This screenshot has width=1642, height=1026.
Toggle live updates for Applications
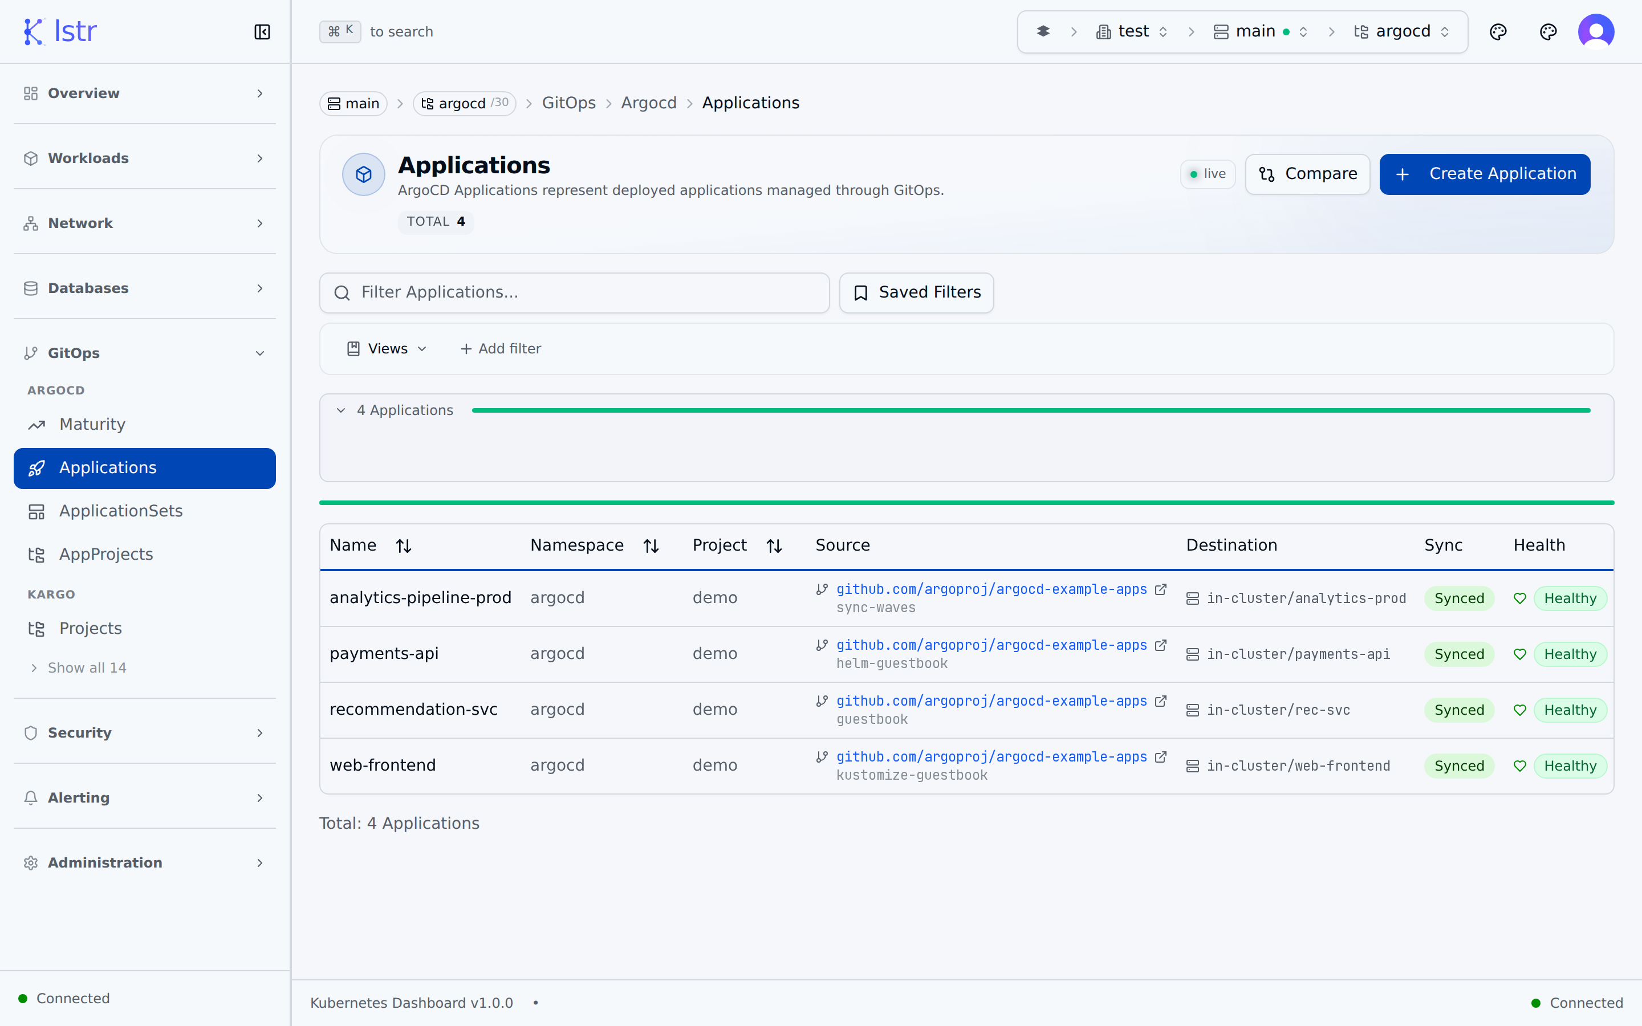[1207, 174]
